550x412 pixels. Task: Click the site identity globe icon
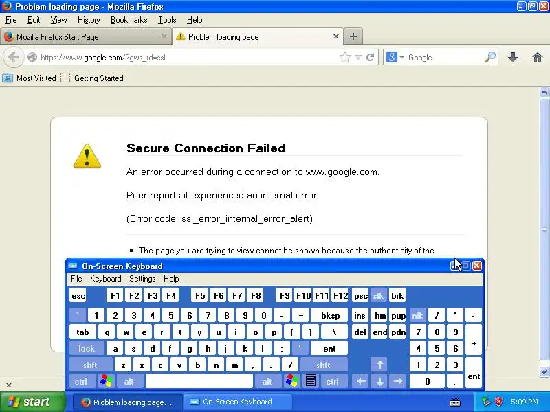(32, 58)
